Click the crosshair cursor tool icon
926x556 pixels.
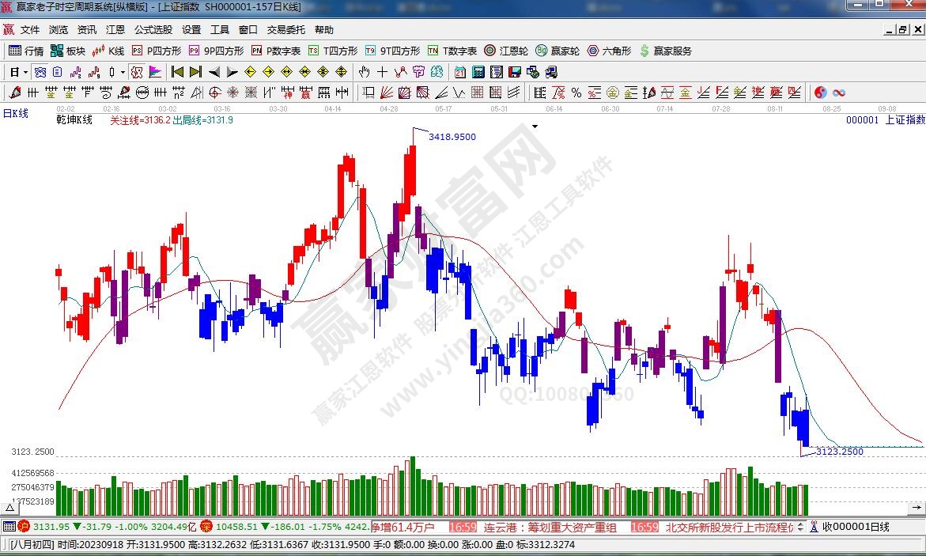coord(383,72)
